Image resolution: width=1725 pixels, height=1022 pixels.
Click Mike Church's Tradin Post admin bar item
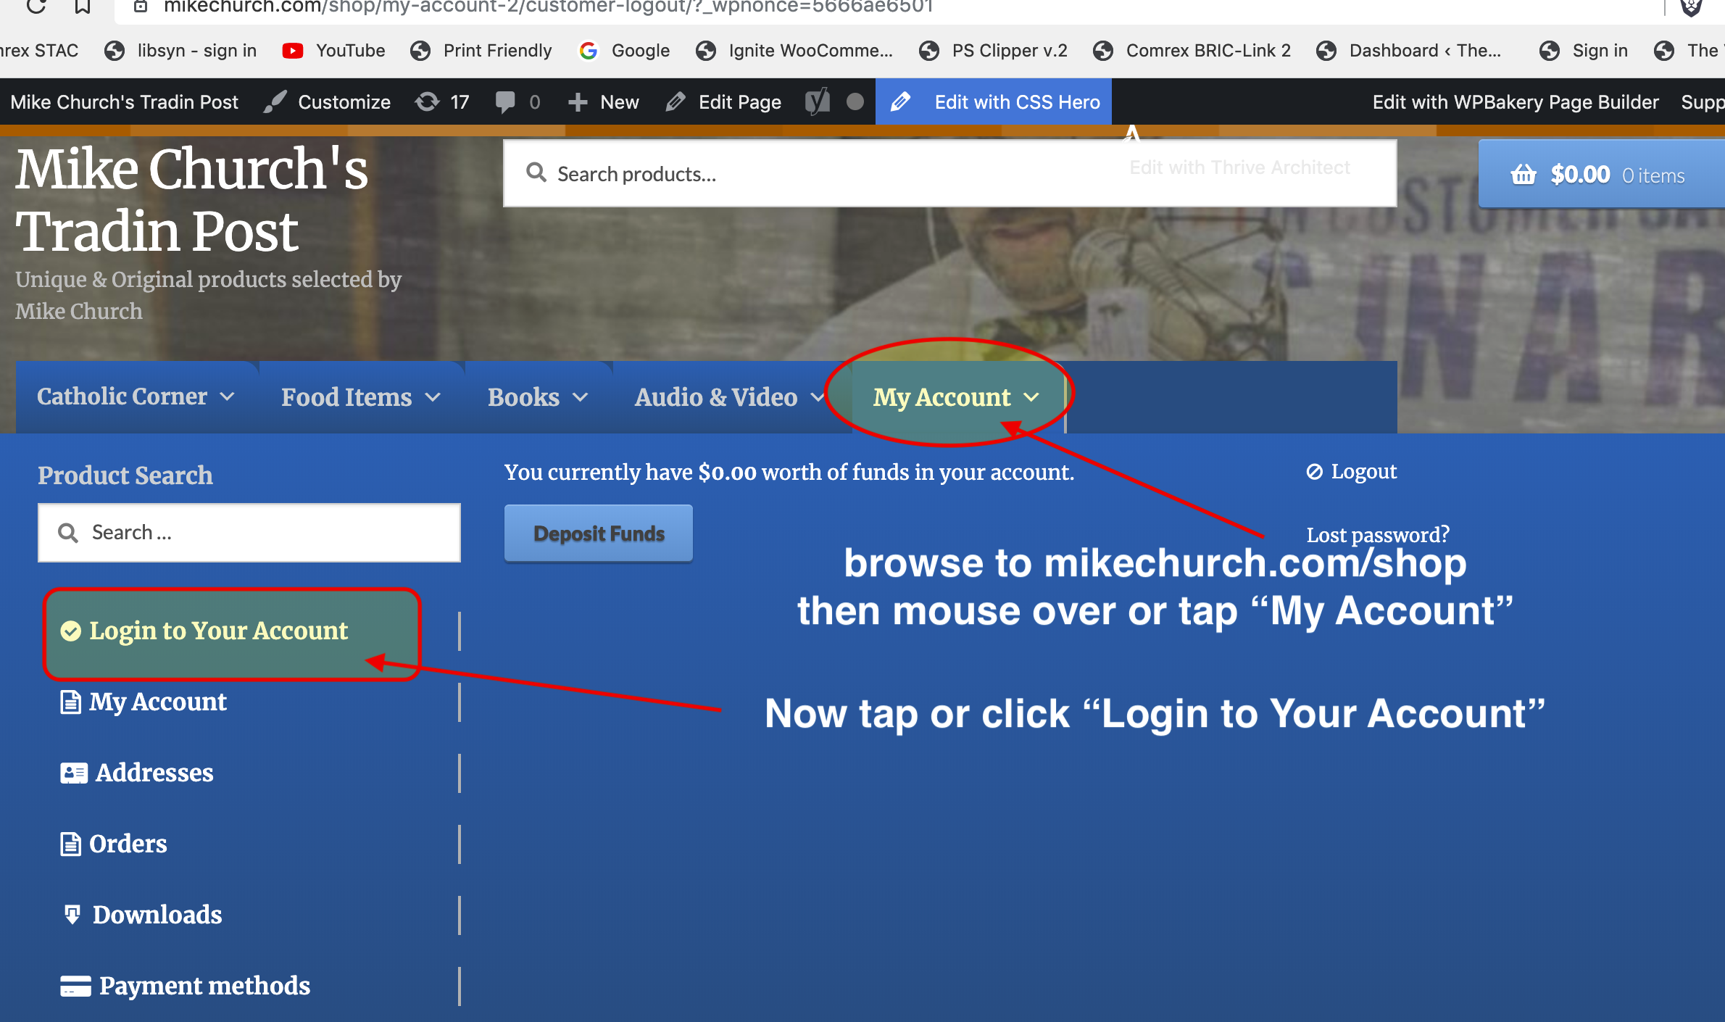(124, 102)
